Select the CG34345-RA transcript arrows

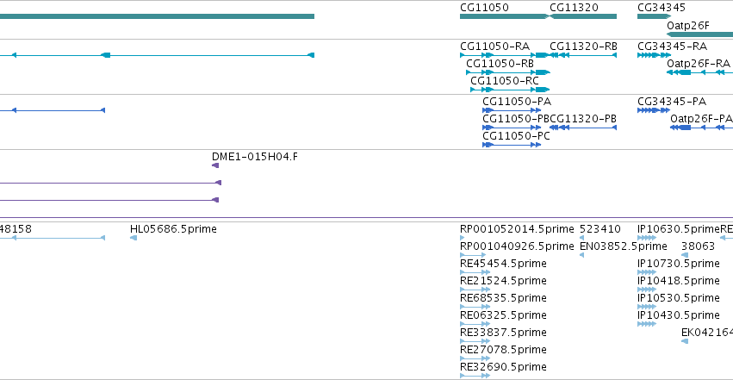654,55
